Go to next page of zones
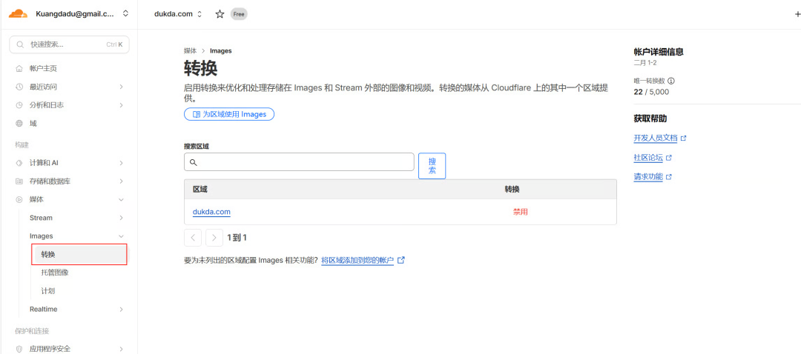Viewport: 801px width, 354px height. point(214,237)
